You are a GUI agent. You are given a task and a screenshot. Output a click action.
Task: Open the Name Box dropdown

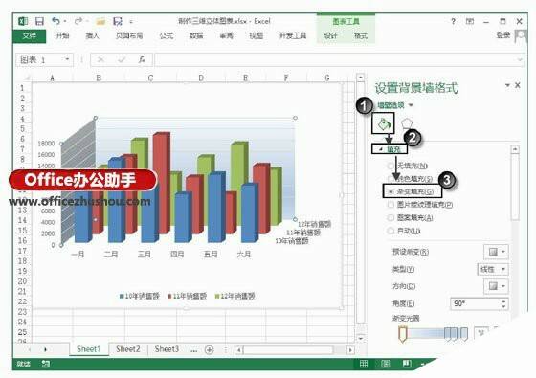coord(67,59)
